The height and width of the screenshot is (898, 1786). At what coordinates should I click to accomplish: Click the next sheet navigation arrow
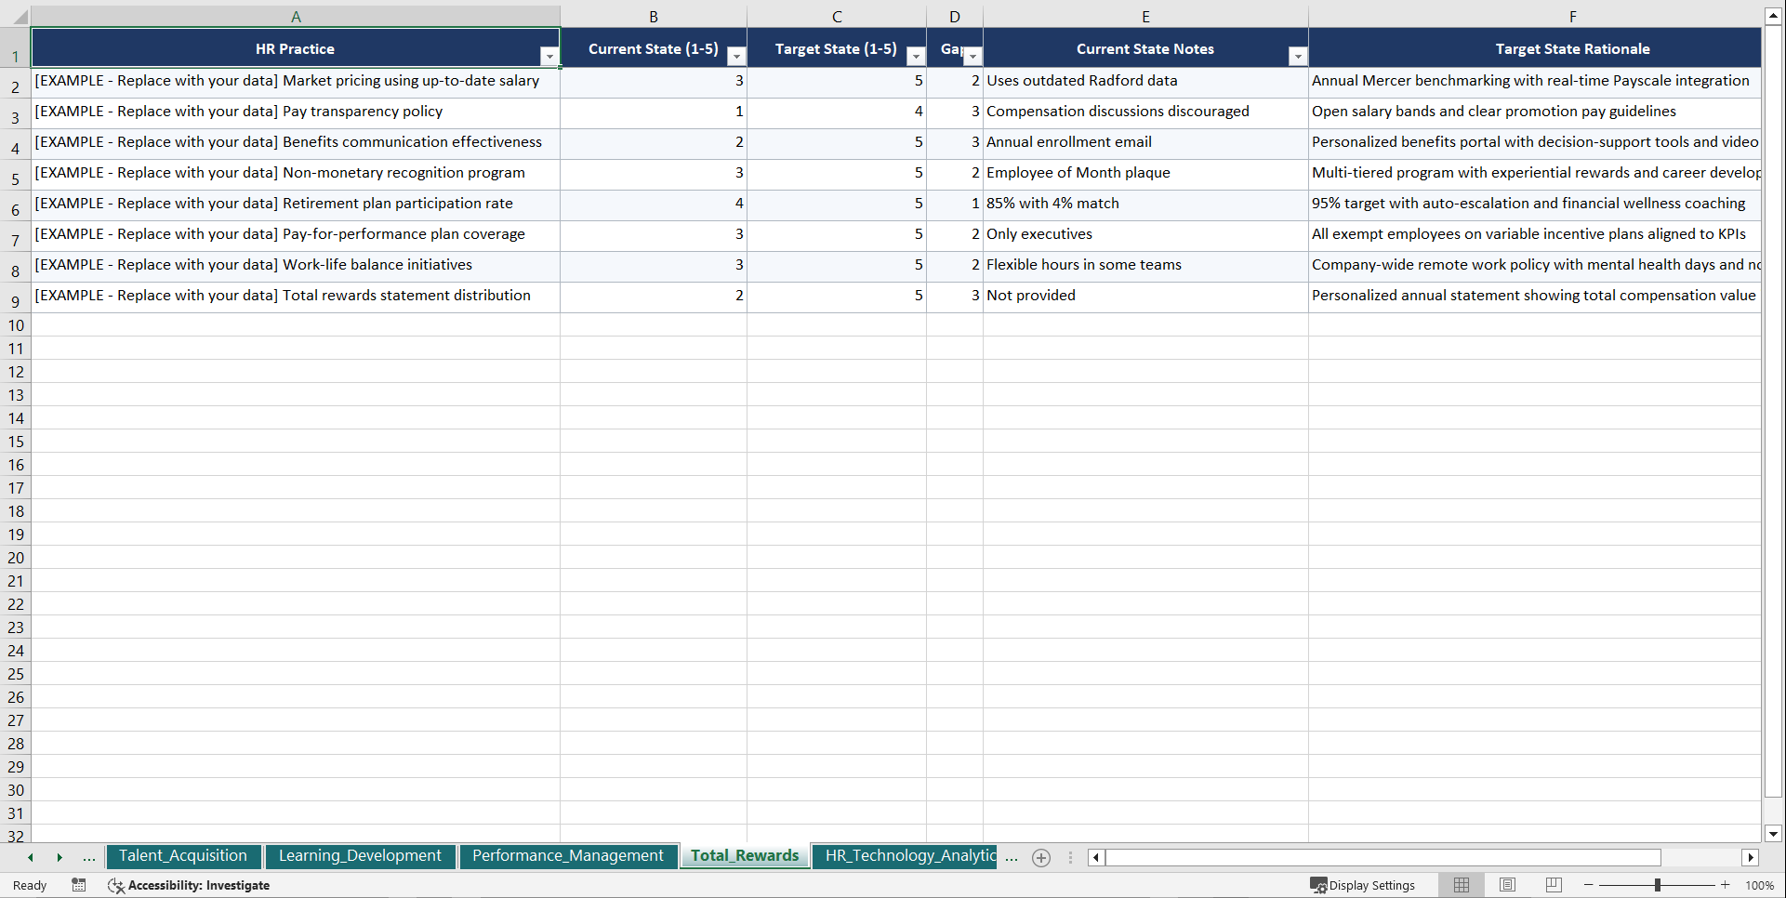click(60, 857)
